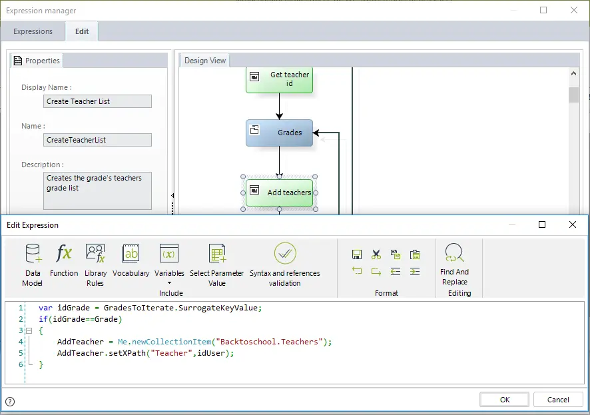Choose Select Parameter Value
590x415 pixels.
216,265
